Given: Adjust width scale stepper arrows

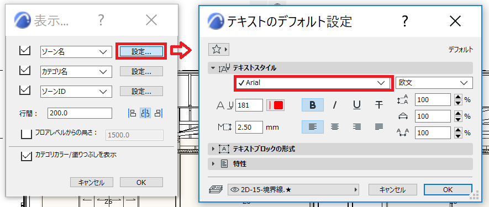Looking at the screenshot, I should pyautogui.click(x=458, y=116).
